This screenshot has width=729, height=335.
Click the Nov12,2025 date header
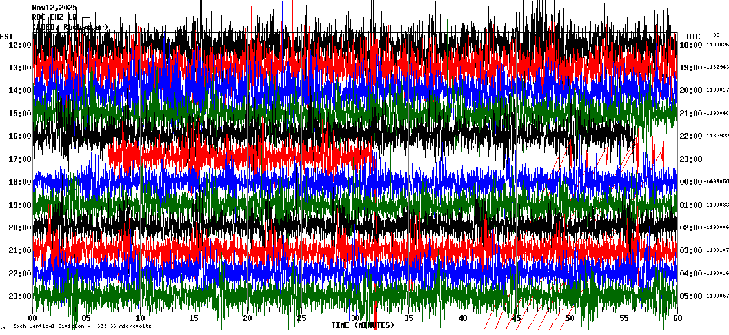(54, 8)
